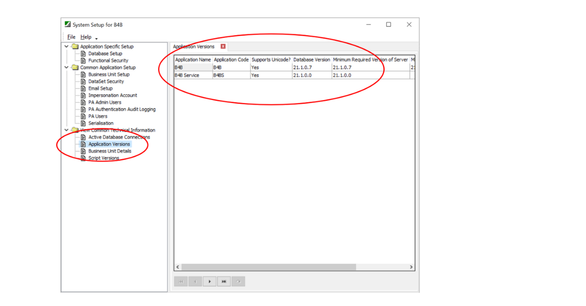Open PA Authentication Audit Logging item
The width and height of the screenshot is (586, 306).
point(122,109)
